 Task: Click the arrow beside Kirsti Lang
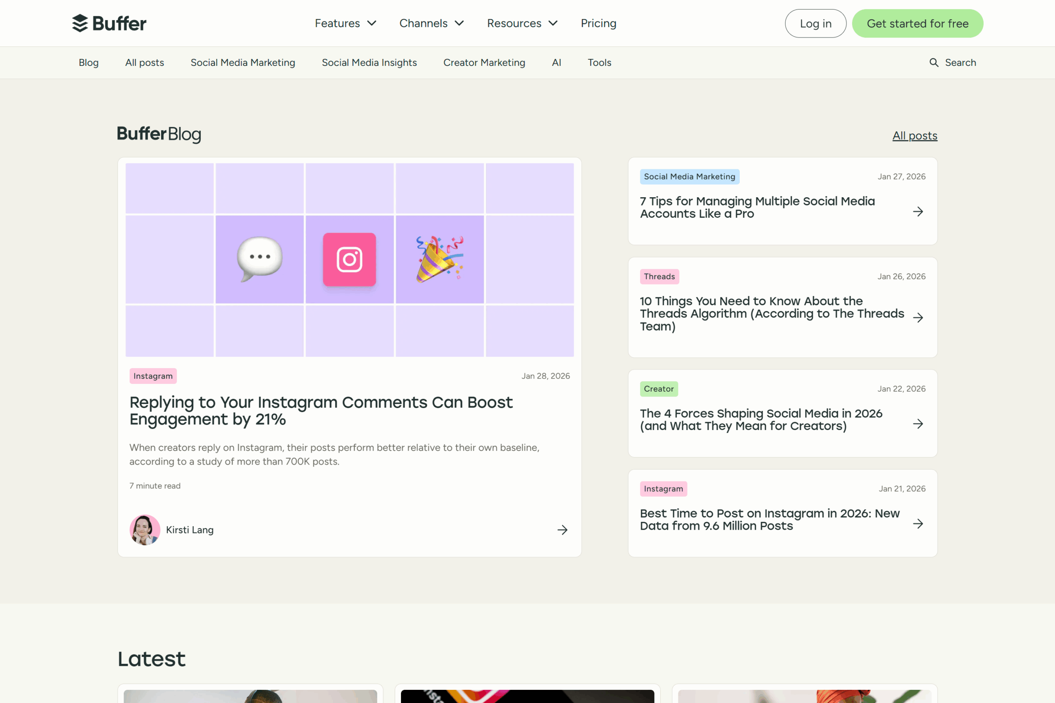coord(562,530)
